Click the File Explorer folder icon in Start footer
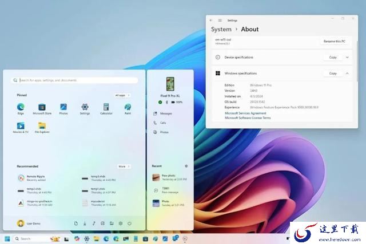 [x=112, y=223]
